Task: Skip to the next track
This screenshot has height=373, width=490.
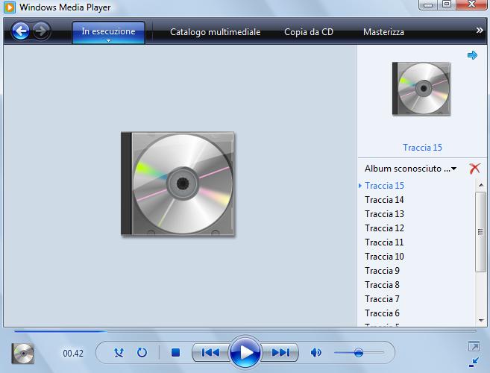Action: 280,353
